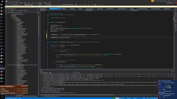Switch to the ppchat.cpp editor tab

[x=72, y=9]
